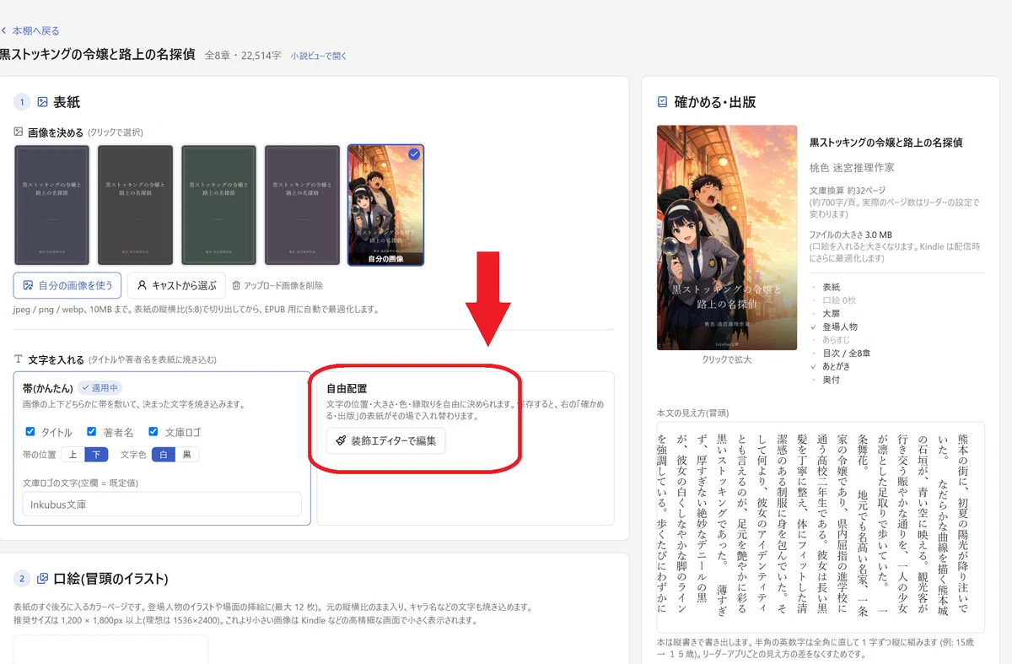Click the 自由配置 heading
This screenshot has height=664, width=1012.
tap(347, 389)
